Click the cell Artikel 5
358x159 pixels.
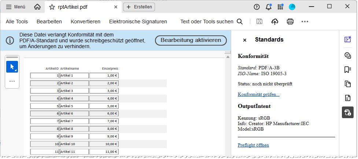click(74, 106)
